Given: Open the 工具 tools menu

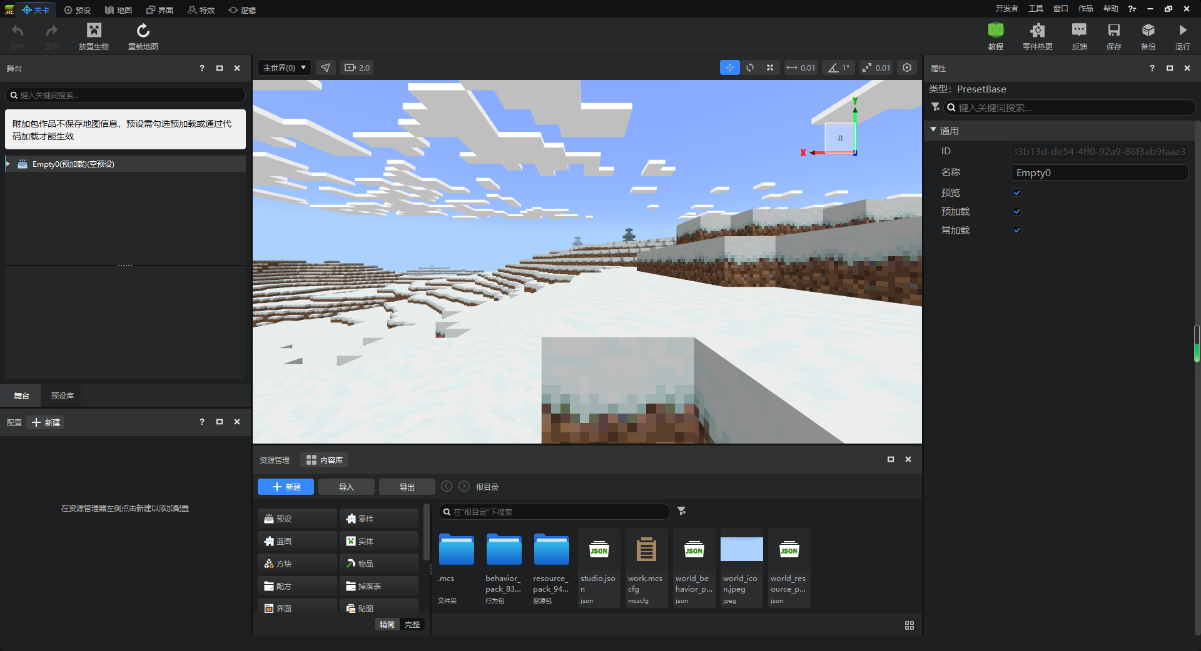Looking at the screenshot, I should (x=1035, y=9).
